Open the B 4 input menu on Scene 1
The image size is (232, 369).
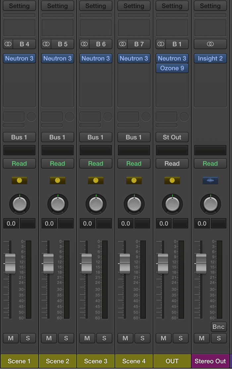tap(25, 44)
